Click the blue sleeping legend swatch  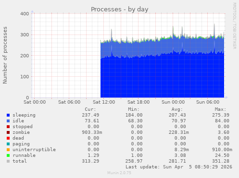[8, 115]
